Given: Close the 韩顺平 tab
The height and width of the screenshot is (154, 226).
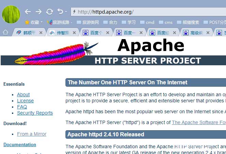Looking at the screenshot, I should tap(41, 33).
